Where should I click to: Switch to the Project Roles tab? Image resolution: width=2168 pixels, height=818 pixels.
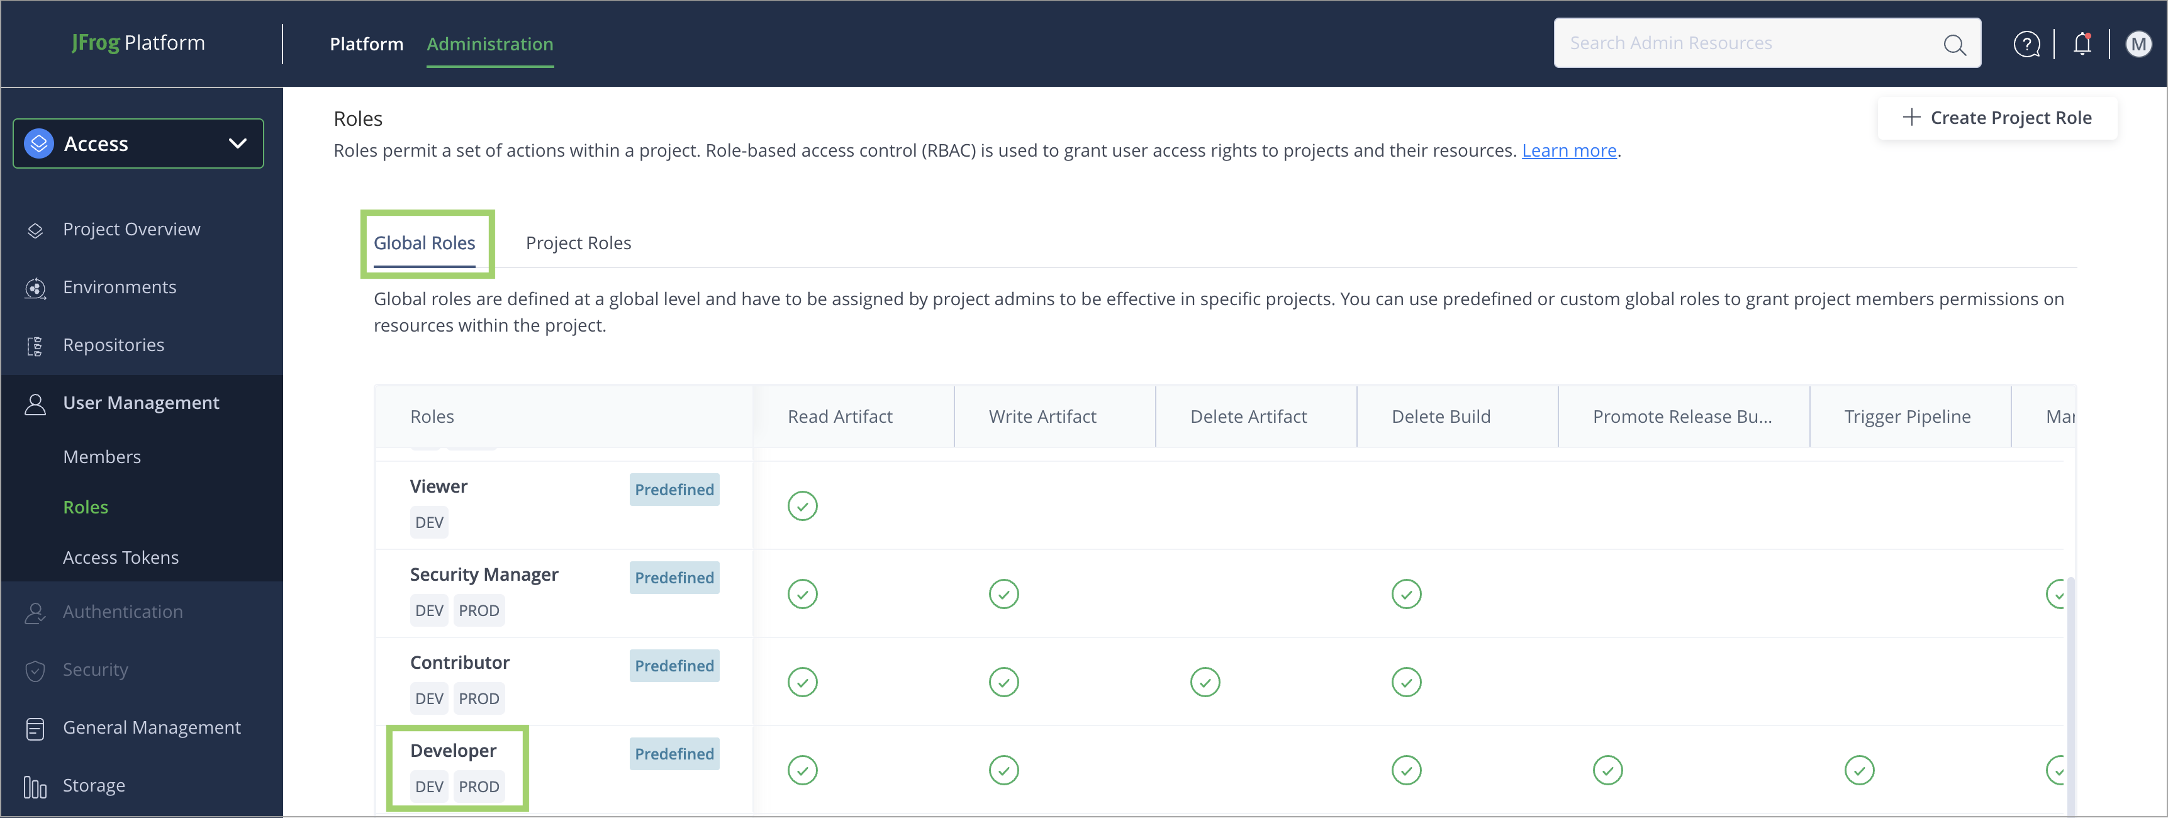(x=578, y=244)
